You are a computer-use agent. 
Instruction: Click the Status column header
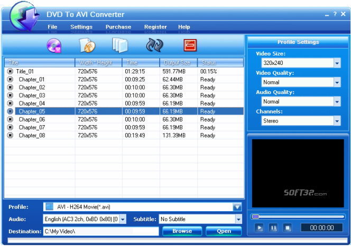point(220,63)
